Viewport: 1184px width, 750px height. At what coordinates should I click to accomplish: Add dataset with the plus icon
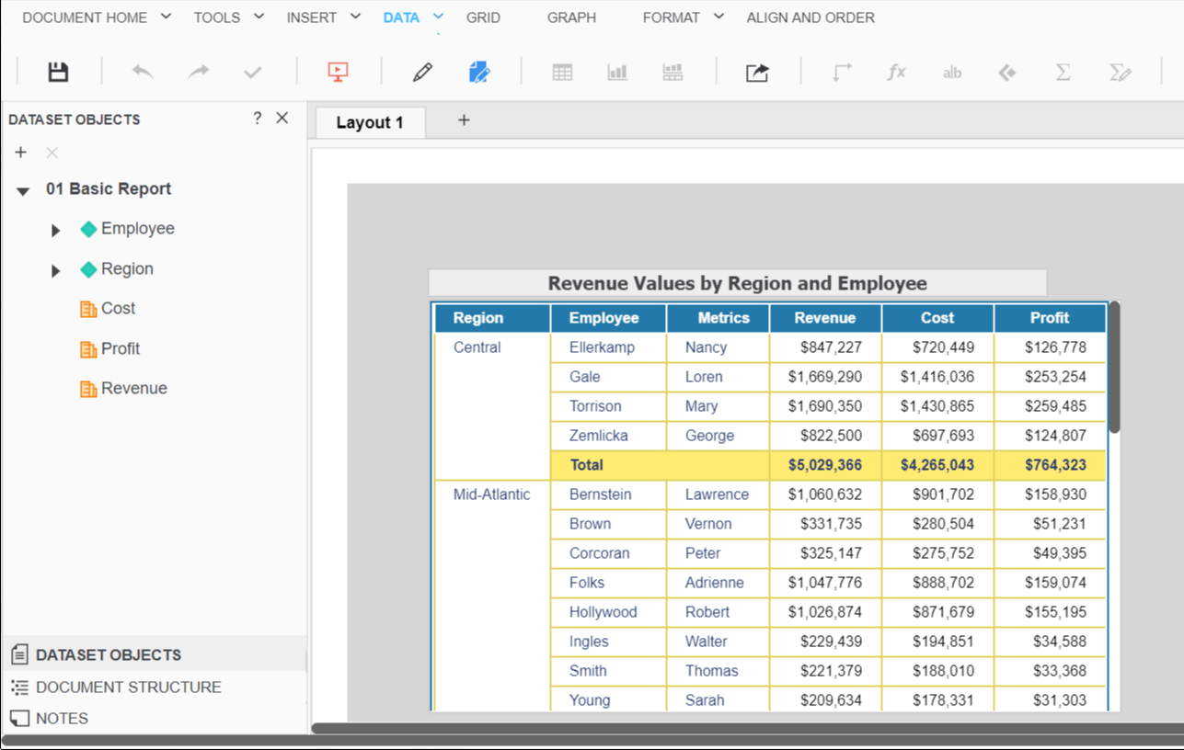[21, 153]
